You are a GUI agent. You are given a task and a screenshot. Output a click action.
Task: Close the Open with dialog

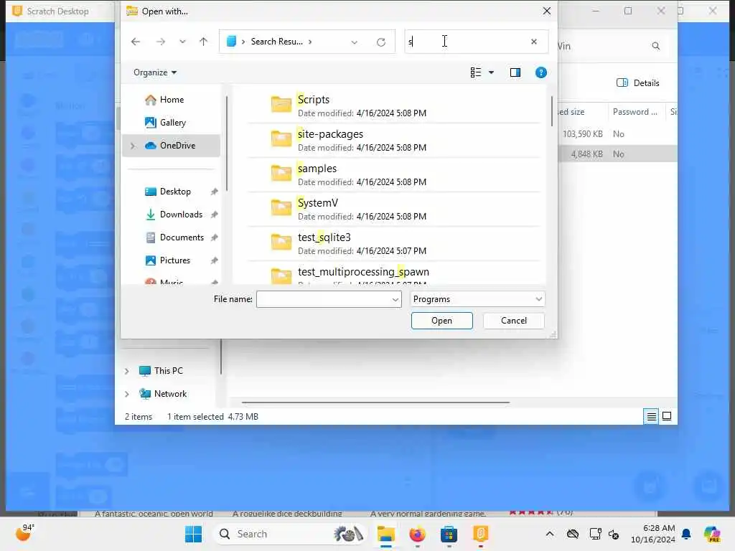(x=546, y=11)
